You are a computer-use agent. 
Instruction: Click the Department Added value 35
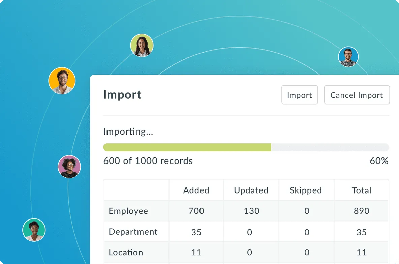(x=196, y=232)
